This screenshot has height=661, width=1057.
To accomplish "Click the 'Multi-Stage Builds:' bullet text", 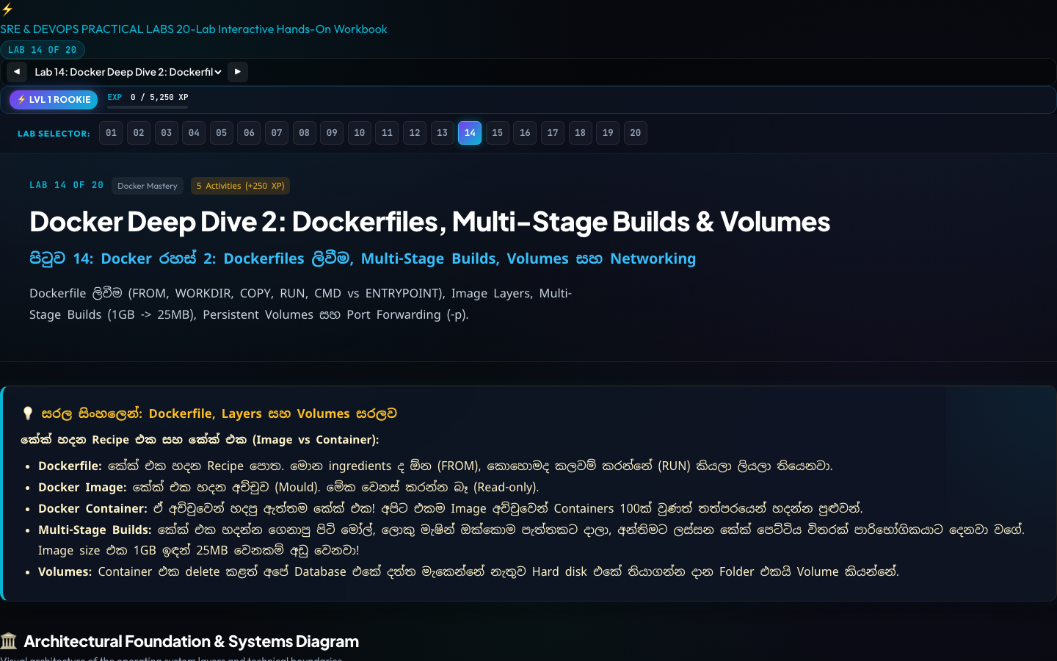I will (x=95, y=530).
